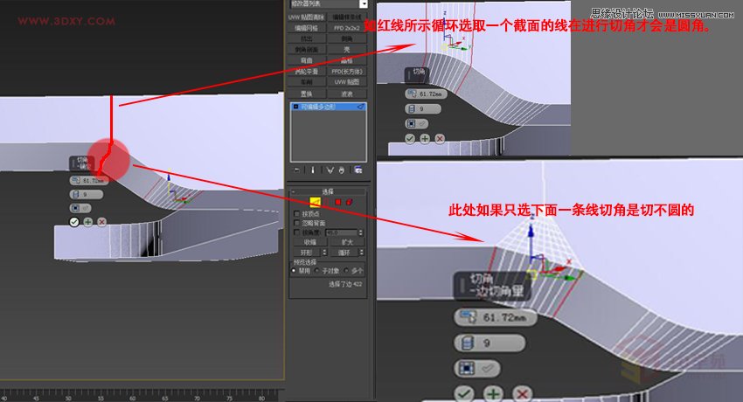This screenshot has width=743, height=402.
Task: Click OK checkmark in left viewport caddy
Action: [74, 222]
